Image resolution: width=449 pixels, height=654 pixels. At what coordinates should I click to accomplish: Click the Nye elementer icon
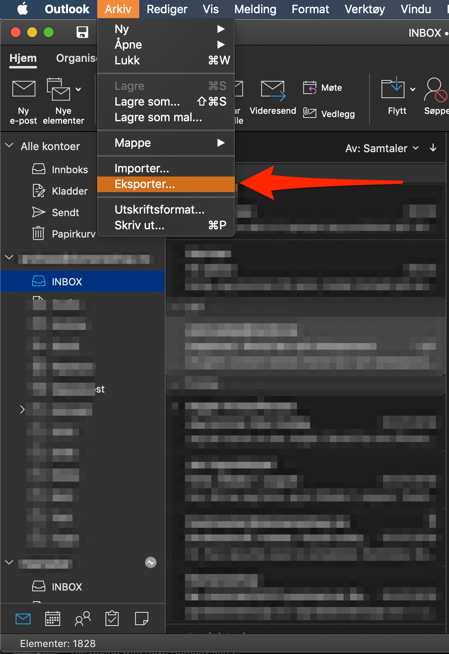click(x=58, y=89)
